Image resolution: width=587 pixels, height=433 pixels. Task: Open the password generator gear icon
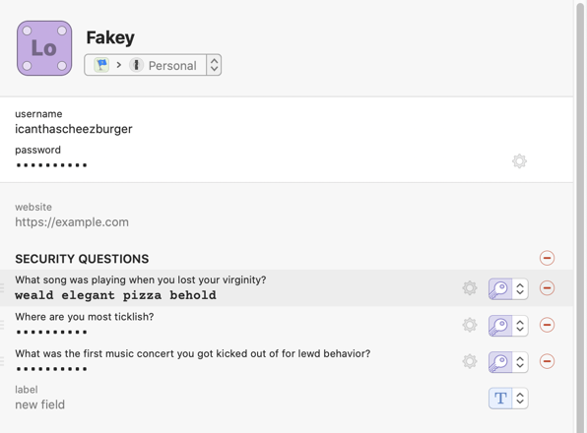point(519,161)
